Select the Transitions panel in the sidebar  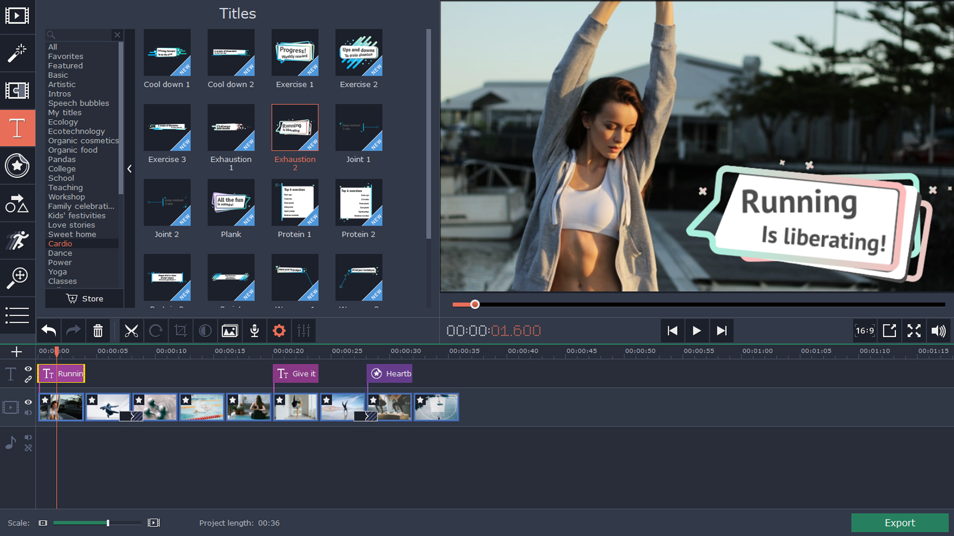17,91
